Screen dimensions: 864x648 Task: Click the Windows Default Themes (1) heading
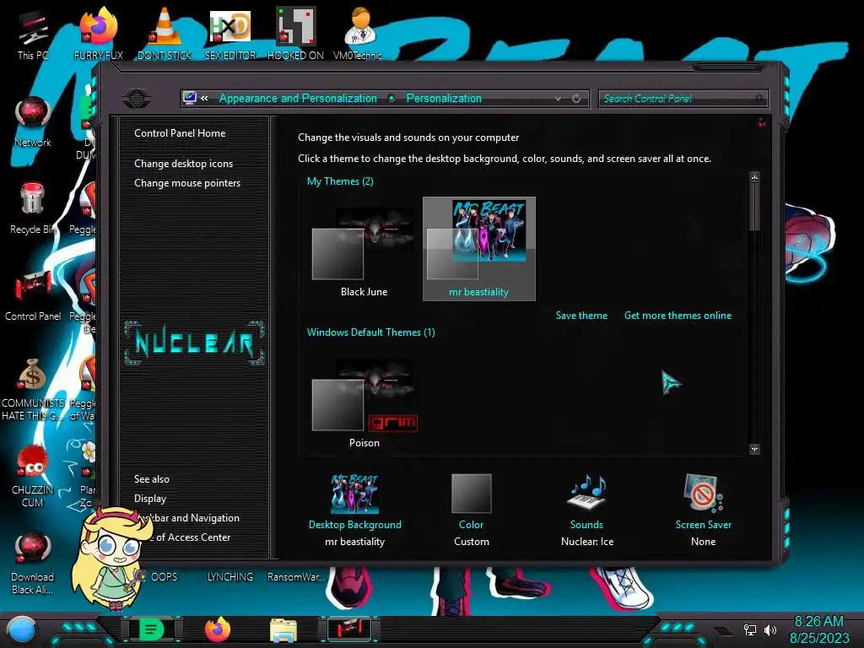coord(371,332)
